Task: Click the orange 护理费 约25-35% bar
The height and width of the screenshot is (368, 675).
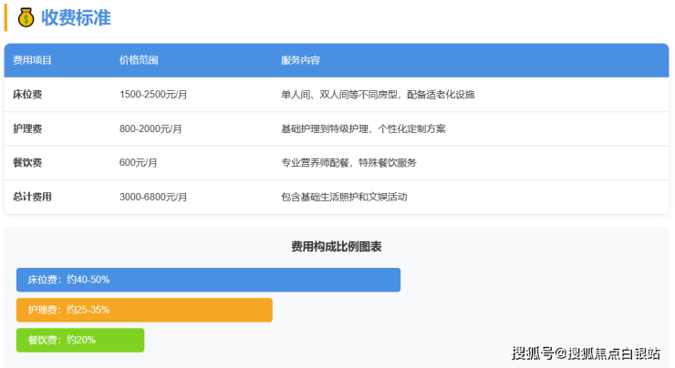Action: (x=144, y=310)
